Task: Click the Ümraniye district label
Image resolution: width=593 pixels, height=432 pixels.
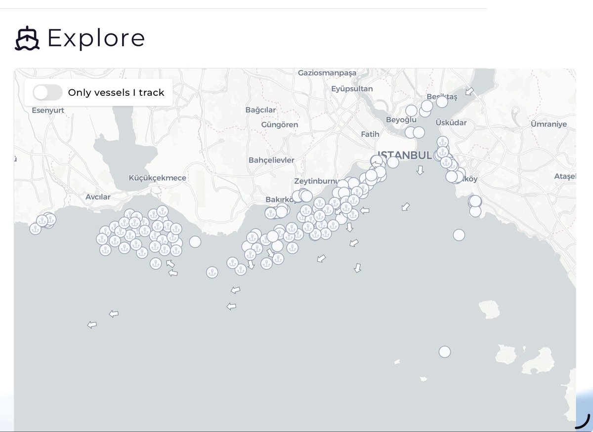Action: (549, 124)
